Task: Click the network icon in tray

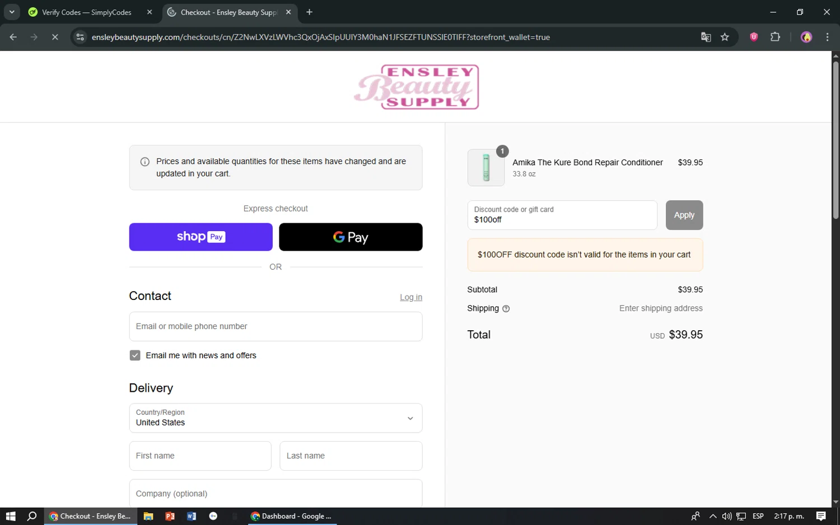Action: [x=741, y=516]
